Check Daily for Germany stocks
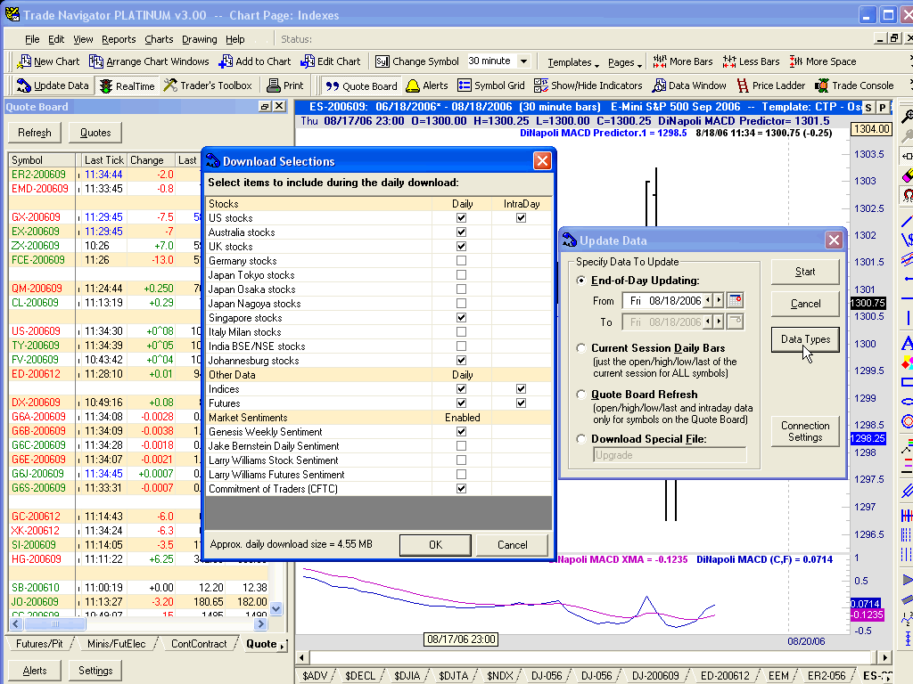The image size is (913, 684). click(x=461, y=261)
